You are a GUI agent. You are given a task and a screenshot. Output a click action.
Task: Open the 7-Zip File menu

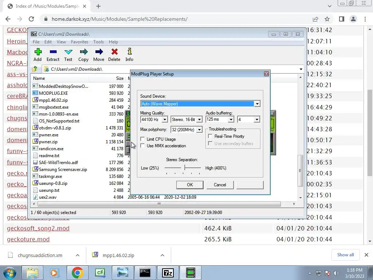(36, 42)
